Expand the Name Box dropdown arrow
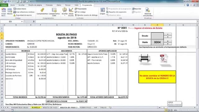The height and width of the screenshot is (112, 199). [22, 21]
